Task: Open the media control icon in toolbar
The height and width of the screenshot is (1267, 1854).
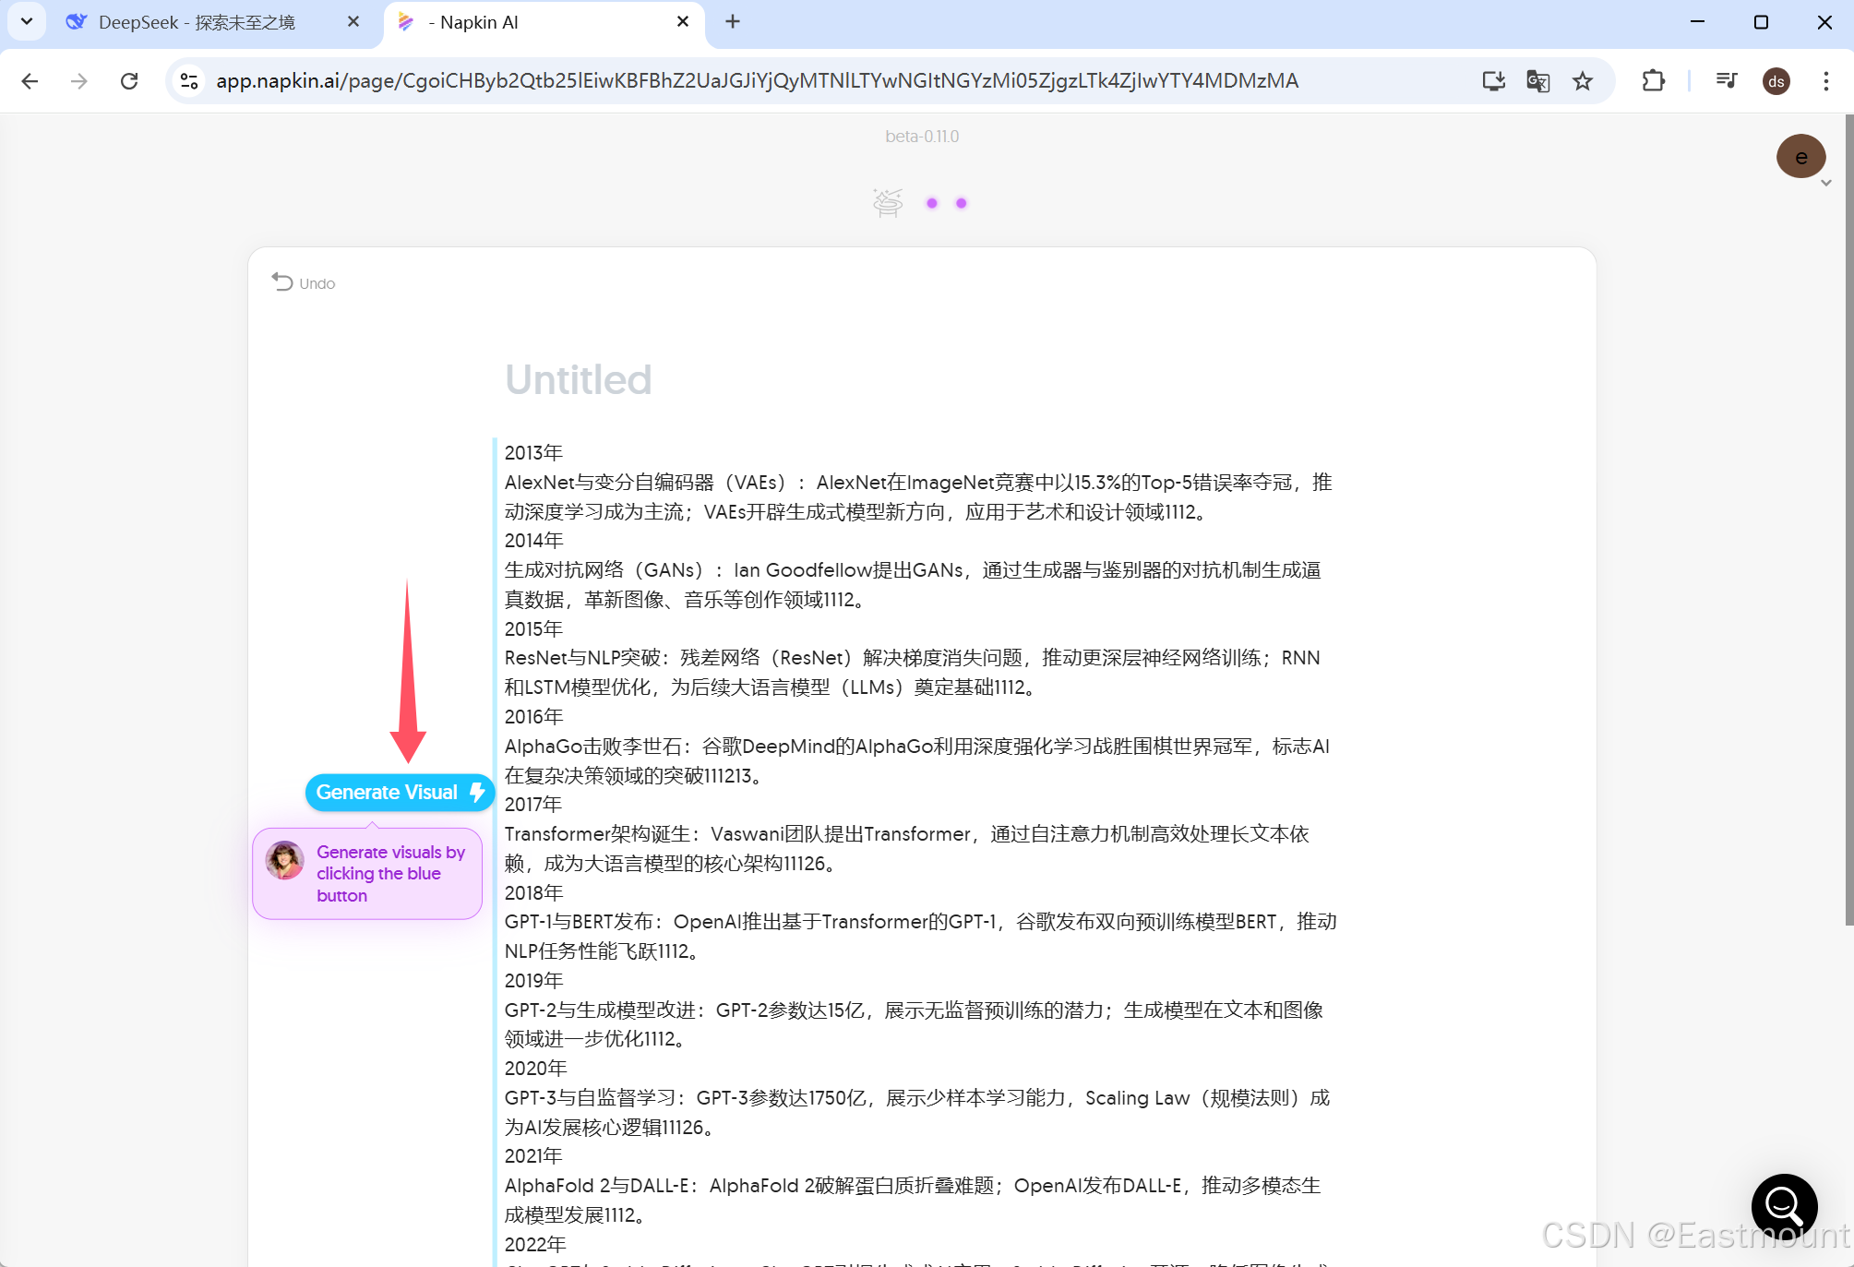Action: (x=1726, y=81)
